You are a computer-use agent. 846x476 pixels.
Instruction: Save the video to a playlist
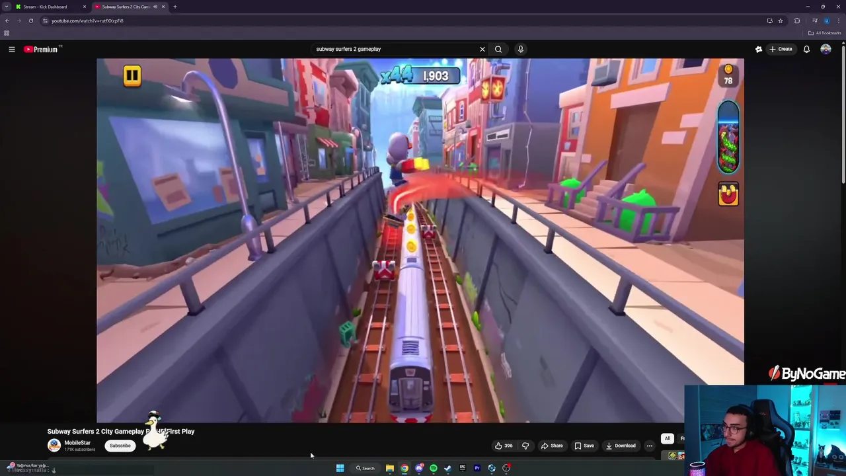coord(584,446)
